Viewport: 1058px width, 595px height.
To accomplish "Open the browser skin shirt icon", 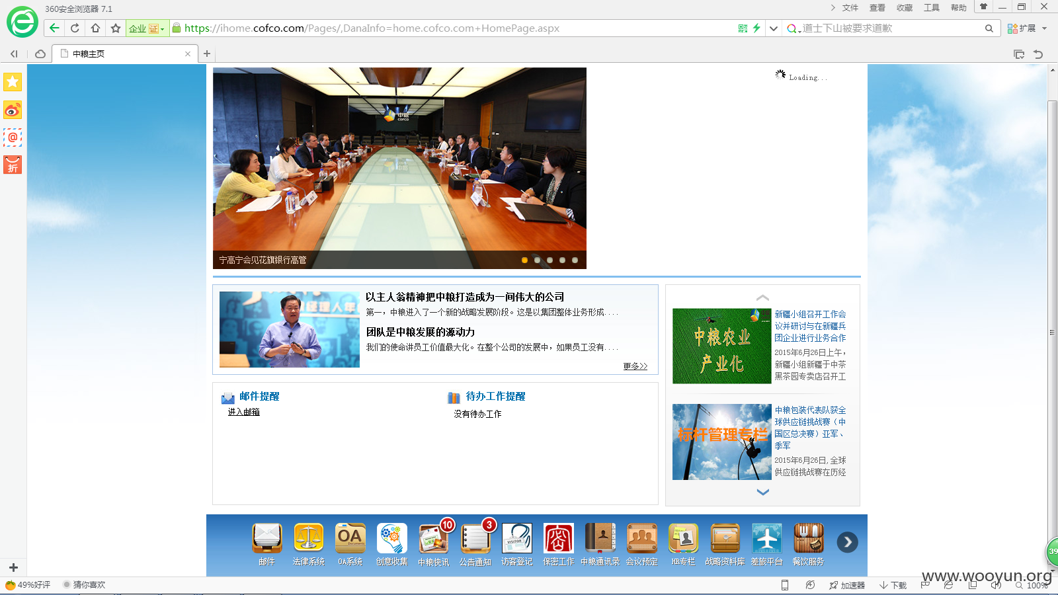I will 983,7.
